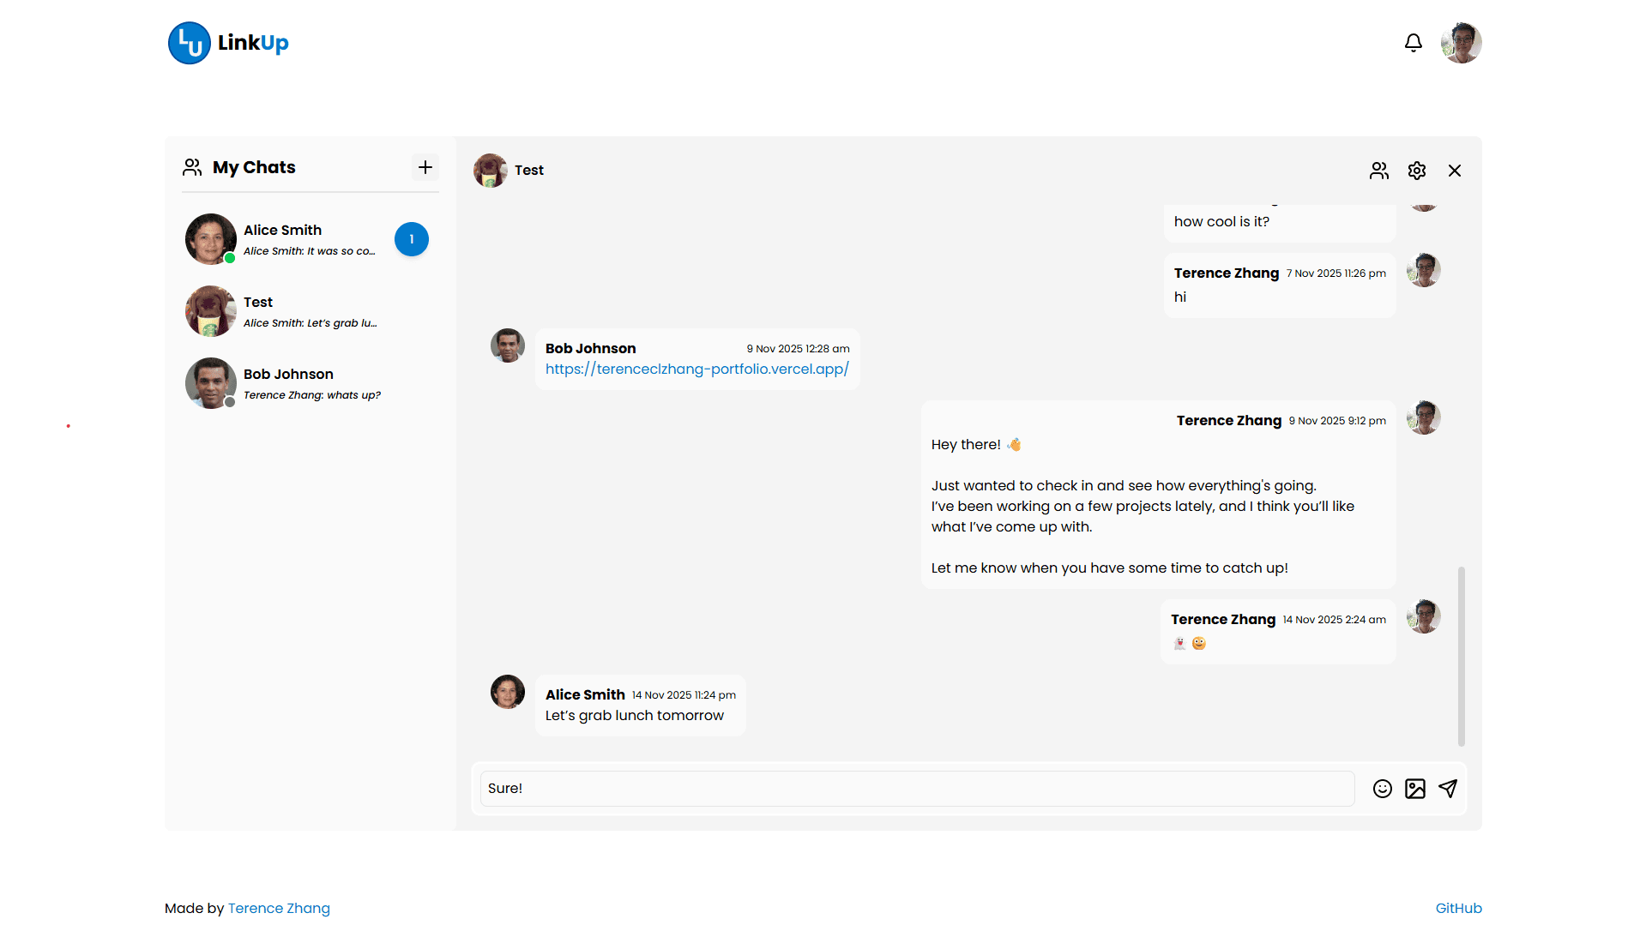
Task: Click Alice Smith's unread message badge
Action: point(411,239)
